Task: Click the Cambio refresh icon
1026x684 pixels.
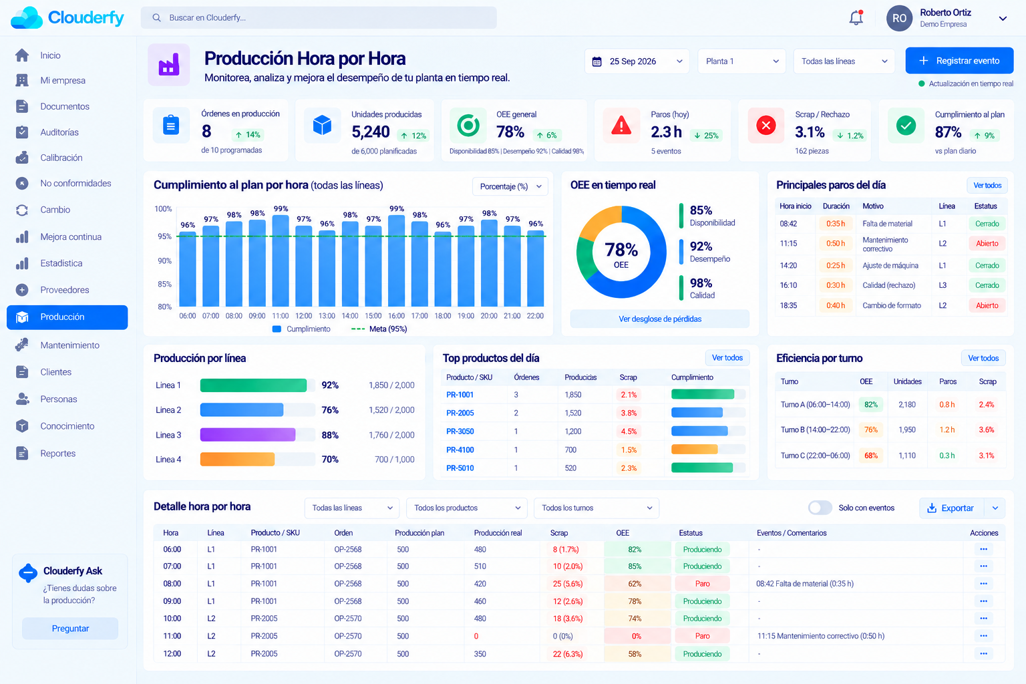Action: click(x=22, y=210)
